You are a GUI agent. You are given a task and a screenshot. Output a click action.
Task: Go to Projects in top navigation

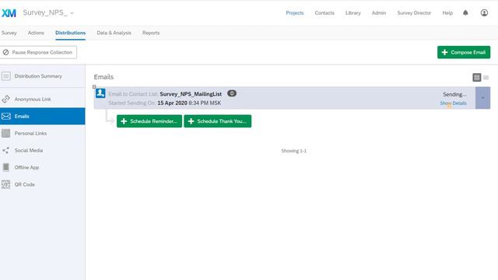click(x=295, y=13)
